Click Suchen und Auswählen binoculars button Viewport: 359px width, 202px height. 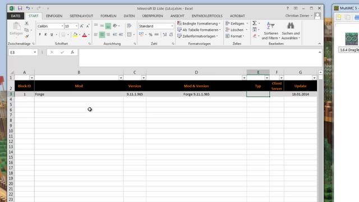click(291, 31)
